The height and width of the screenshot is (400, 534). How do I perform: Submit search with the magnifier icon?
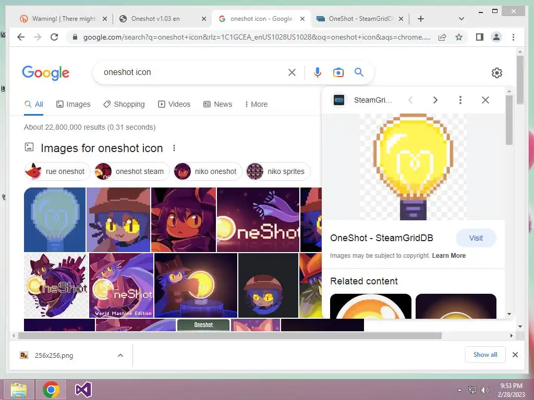pos(359,72)
